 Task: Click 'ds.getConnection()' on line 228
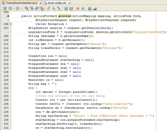pyautogui.click(x=62, y=112)
